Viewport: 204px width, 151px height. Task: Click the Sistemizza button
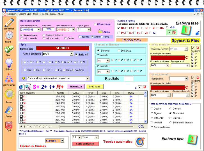(x=76, y=87)
